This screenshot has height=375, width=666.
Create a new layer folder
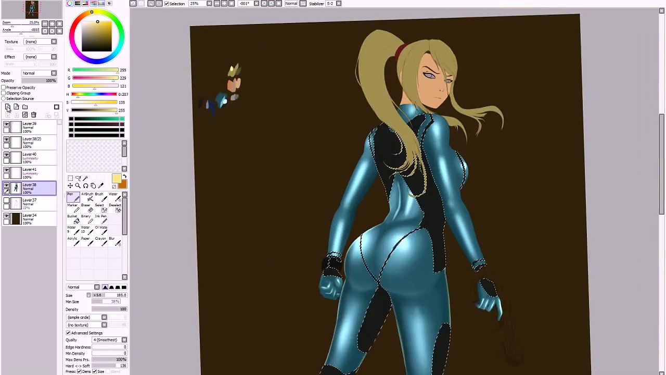pyautogui.click(x=25, y=107)
